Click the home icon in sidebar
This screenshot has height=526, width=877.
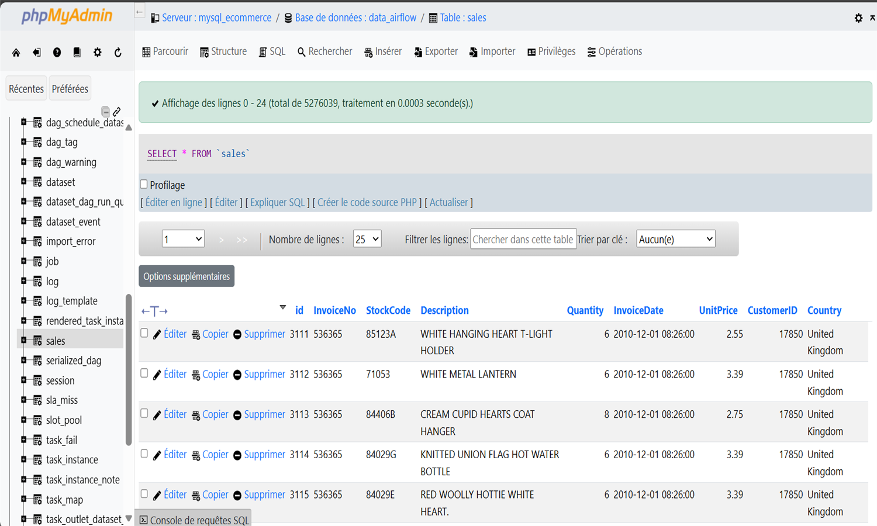pos(16,53)
